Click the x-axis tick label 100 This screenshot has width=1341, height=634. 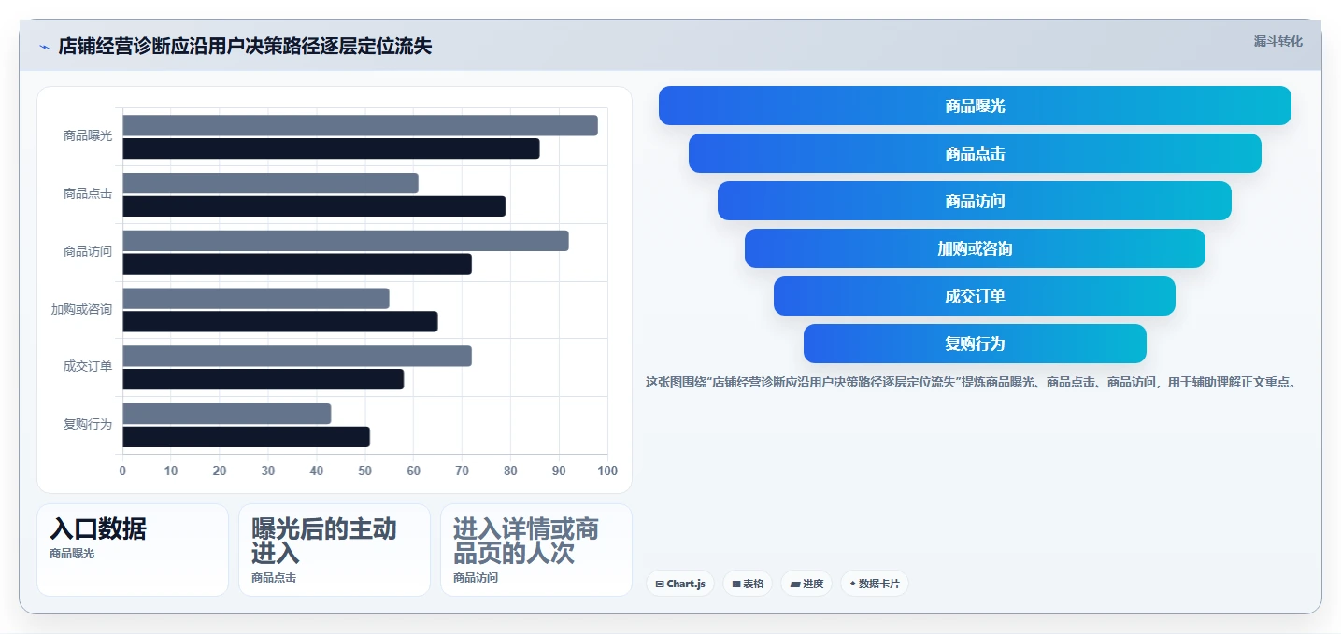[607, 471]
